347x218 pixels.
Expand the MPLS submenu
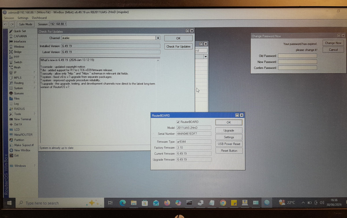[34, 78]
